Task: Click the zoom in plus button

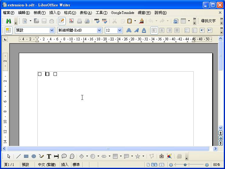Action: coord(207,165)
